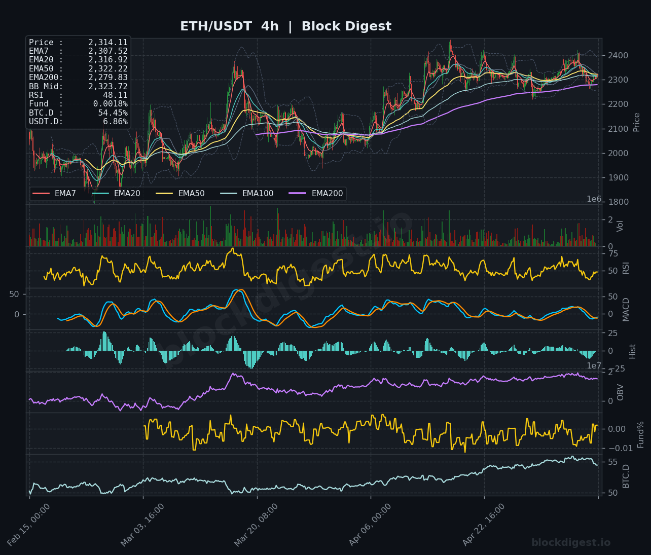Click the red EMA7 legend line swatch

(x=41, y=194)
